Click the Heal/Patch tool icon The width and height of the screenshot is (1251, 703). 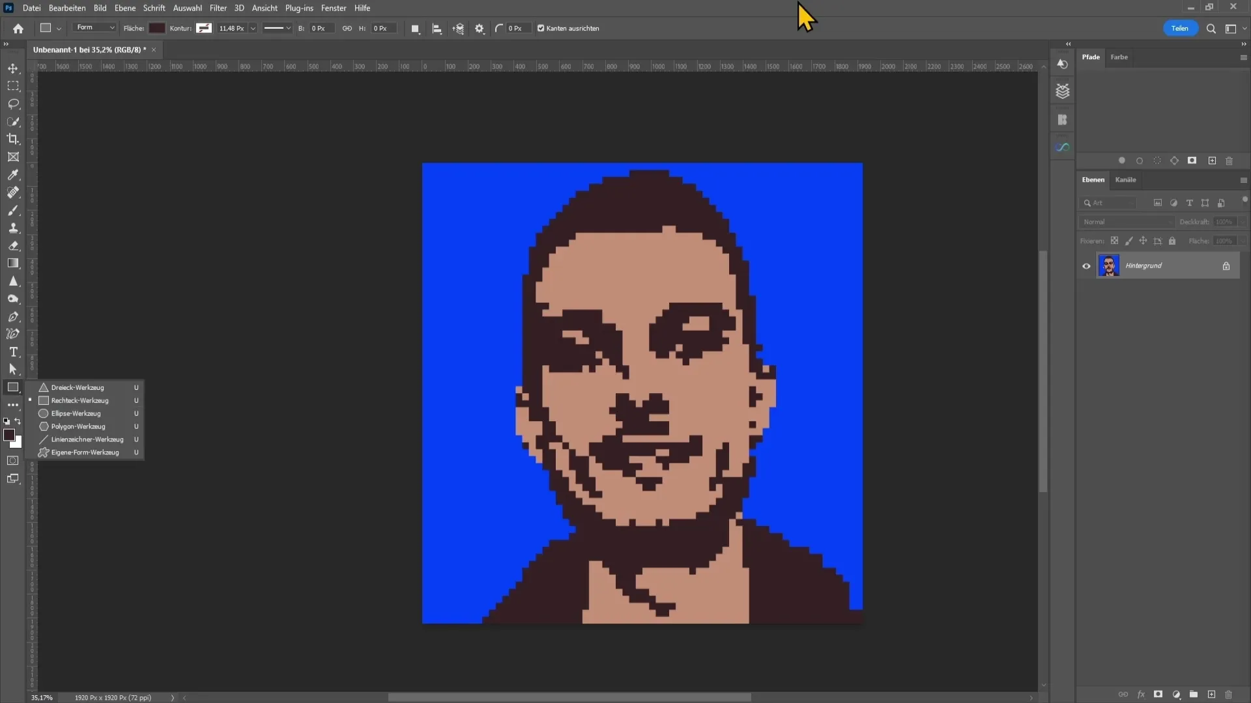(x=13, y=192)
